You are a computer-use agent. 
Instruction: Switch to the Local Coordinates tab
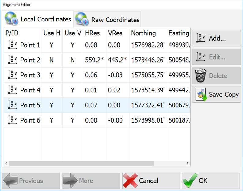[x=38, y=19]
